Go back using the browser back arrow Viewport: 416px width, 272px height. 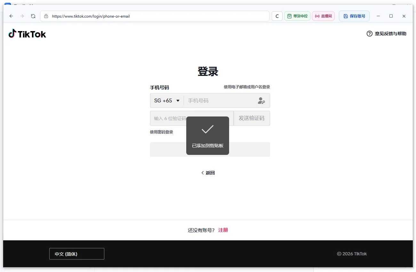pos(11,16)
